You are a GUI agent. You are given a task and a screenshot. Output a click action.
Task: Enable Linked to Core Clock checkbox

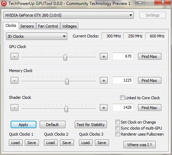[122, 98]
